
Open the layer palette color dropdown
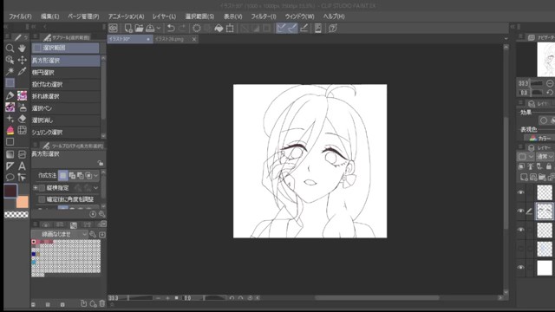(525, 156)
